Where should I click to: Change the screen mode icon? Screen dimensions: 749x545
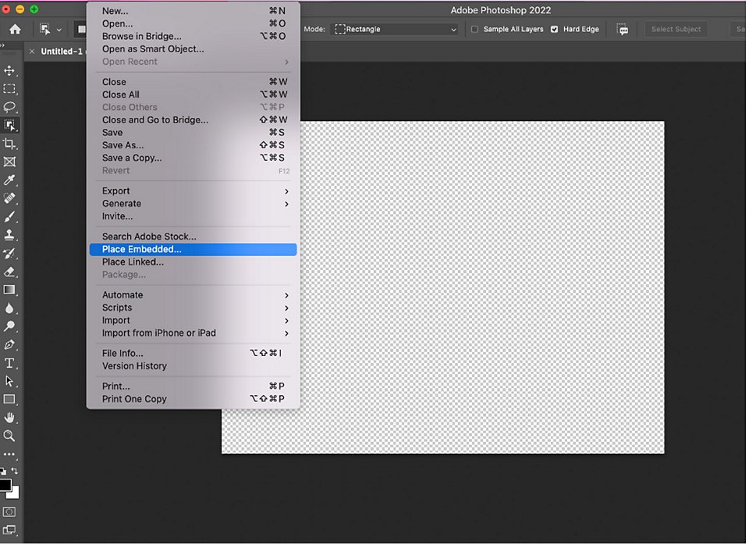point(9,530)
